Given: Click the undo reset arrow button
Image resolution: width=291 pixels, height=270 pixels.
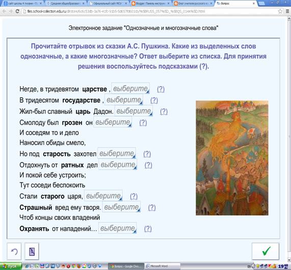Looking at the screenshot, I should 14,251.
